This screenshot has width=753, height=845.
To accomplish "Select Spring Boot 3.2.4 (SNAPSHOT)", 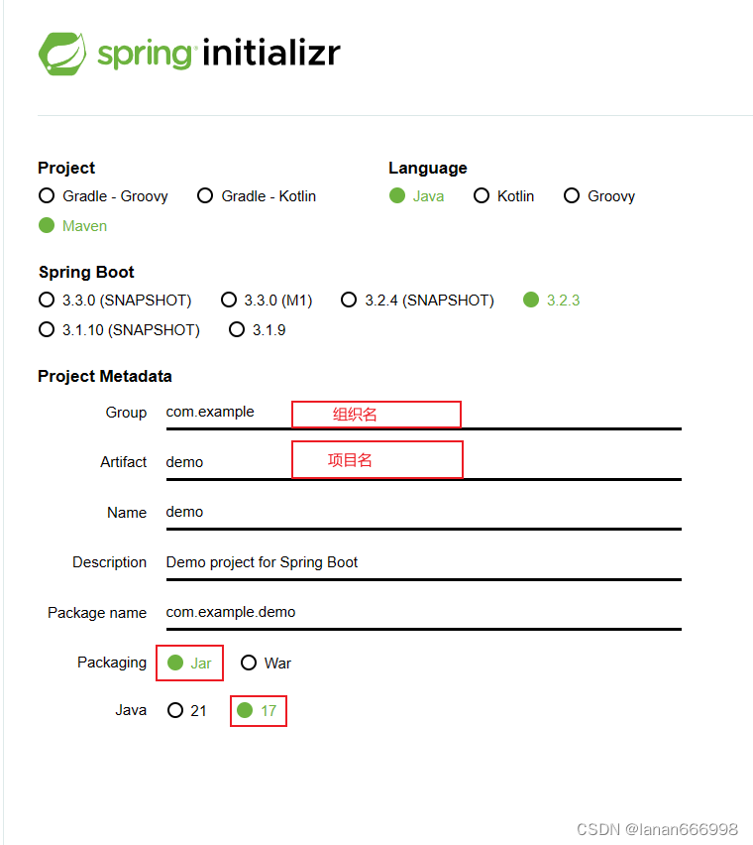I will tap(418, 300).
